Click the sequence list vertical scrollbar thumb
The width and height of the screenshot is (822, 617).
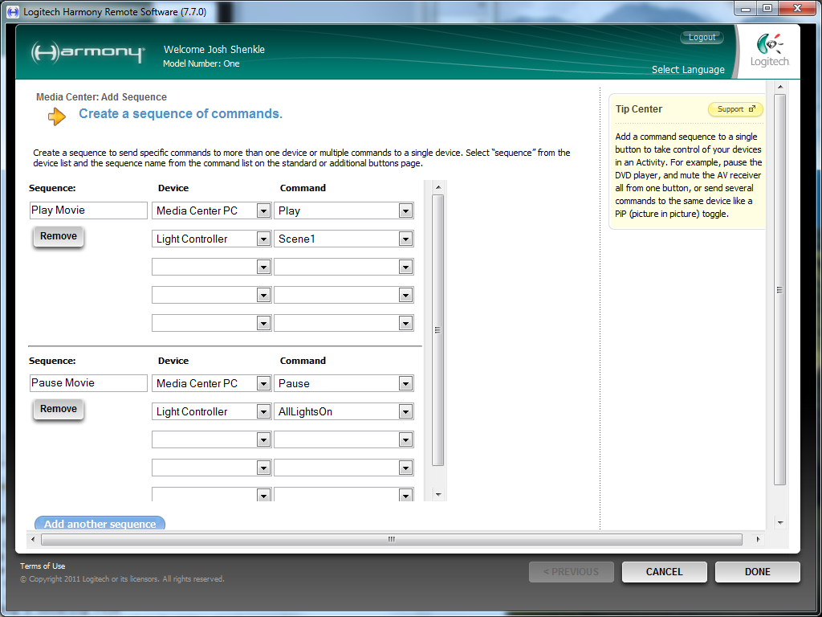coord(438,330)
